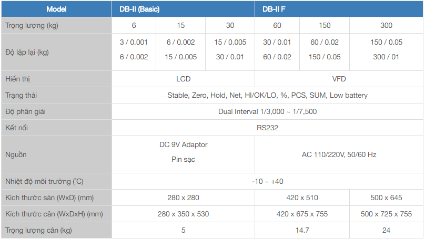The height and width of the screenshot is (239, 425).
Task: Click the 500 x 645 platform size
Action: (x=386, y=198)
